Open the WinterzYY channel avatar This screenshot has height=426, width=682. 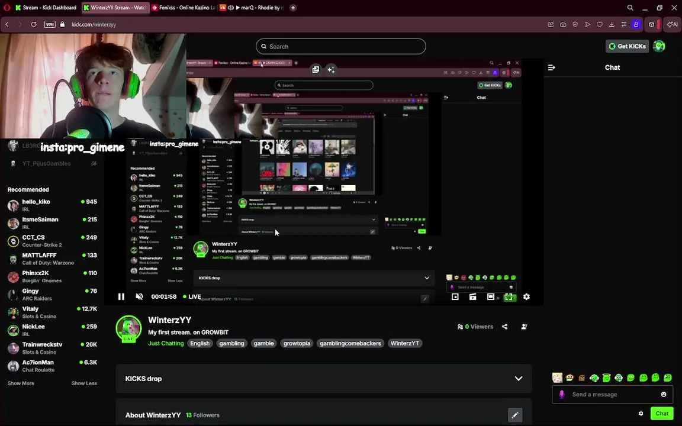[128, 329]
